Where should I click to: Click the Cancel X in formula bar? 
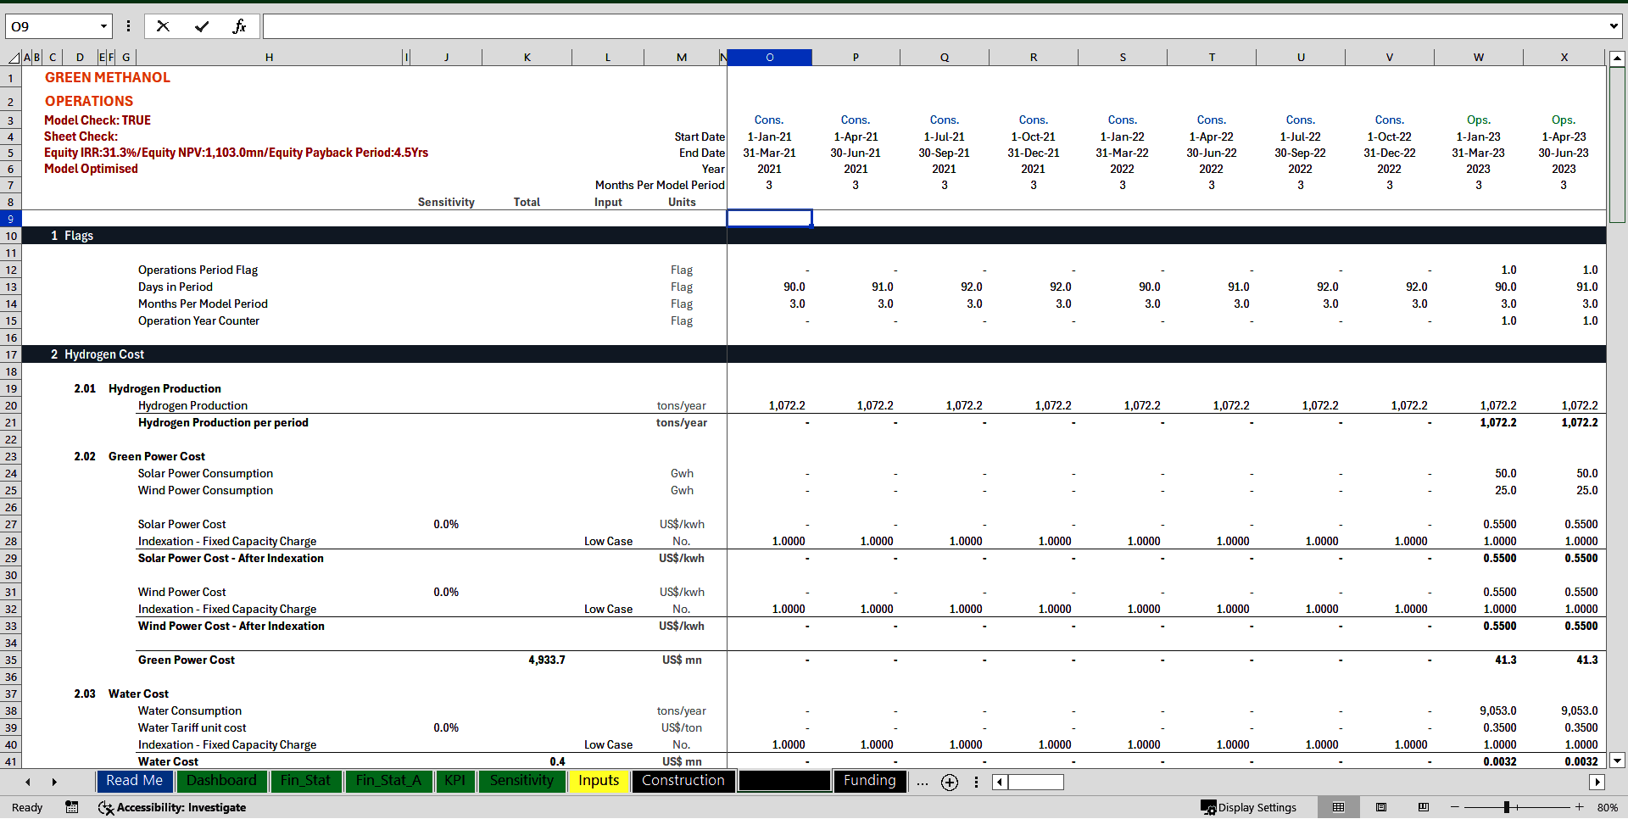point(163,26)
